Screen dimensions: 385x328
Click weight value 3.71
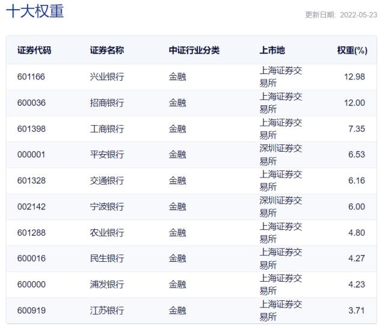click(357, 311)
